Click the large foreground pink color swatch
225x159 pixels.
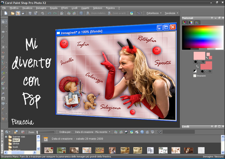pos(199,56)
